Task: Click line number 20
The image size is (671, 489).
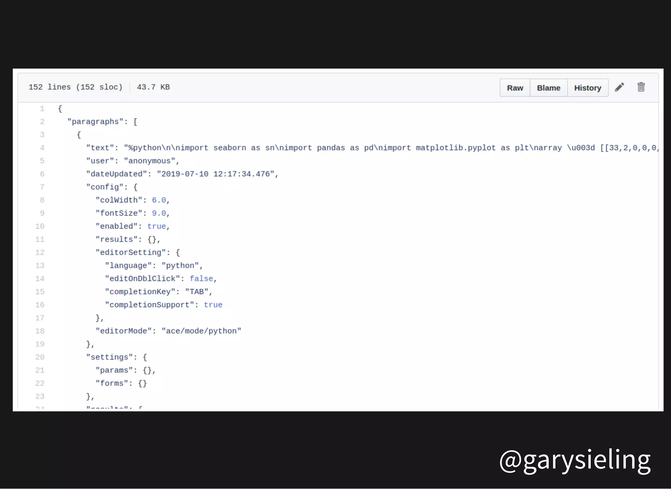Action: [40, 357]
